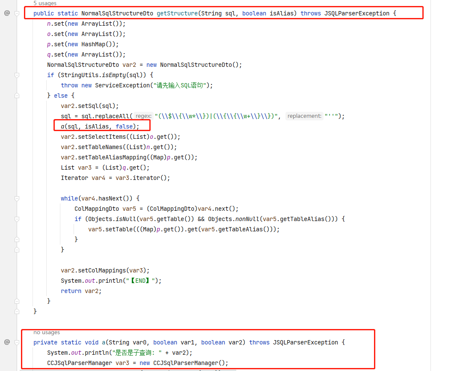Screen dimensions: 466x371
Task: Place cursor on getStructure method name
Action: [x=177, y=13]
